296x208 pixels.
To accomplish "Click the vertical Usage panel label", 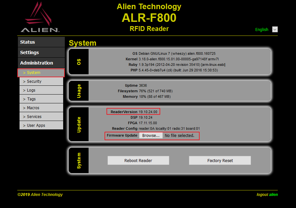I will [79, 91].
